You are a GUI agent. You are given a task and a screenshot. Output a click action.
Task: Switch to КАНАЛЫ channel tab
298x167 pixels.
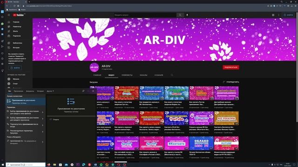coord(143,75)
